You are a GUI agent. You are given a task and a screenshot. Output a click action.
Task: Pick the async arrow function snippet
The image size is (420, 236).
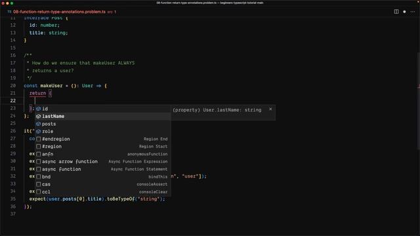[103, 162]
